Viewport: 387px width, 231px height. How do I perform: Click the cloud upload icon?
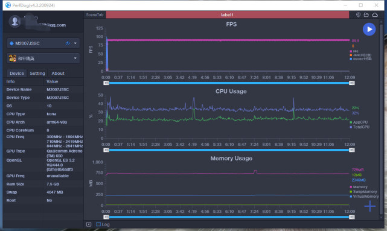pos(375,15)
